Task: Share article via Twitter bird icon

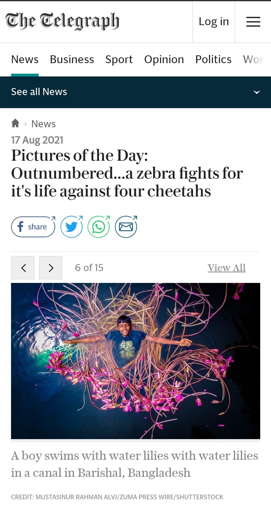Action: 72,227
